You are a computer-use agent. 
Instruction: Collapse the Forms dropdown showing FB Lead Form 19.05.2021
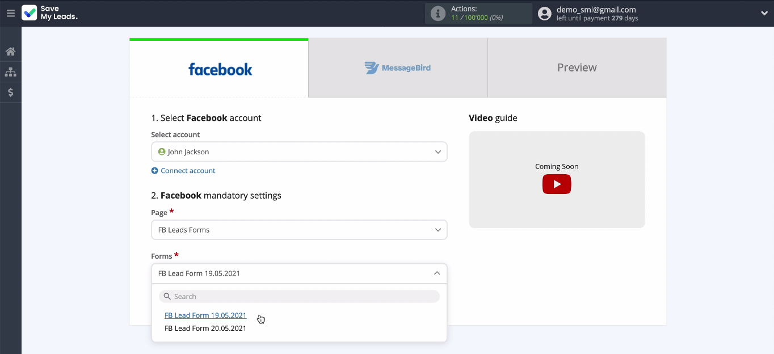coord(299,273)
